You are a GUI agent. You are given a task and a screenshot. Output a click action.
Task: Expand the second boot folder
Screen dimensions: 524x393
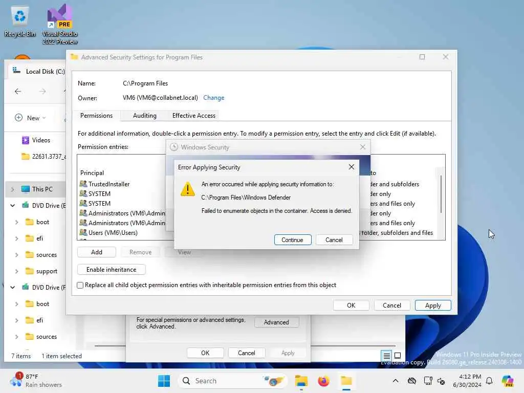[17, 304]
